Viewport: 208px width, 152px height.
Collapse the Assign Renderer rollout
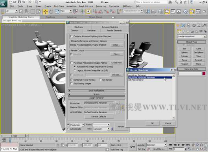pyautogui.click(x=97, y=98)
